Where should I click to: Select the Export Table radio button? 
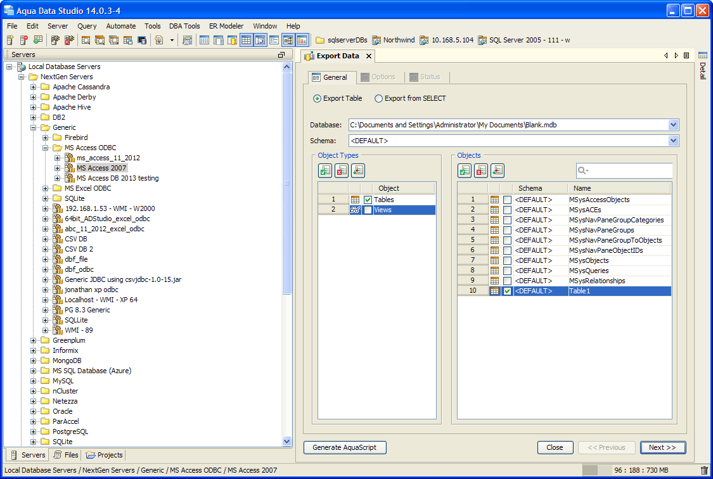317,99
